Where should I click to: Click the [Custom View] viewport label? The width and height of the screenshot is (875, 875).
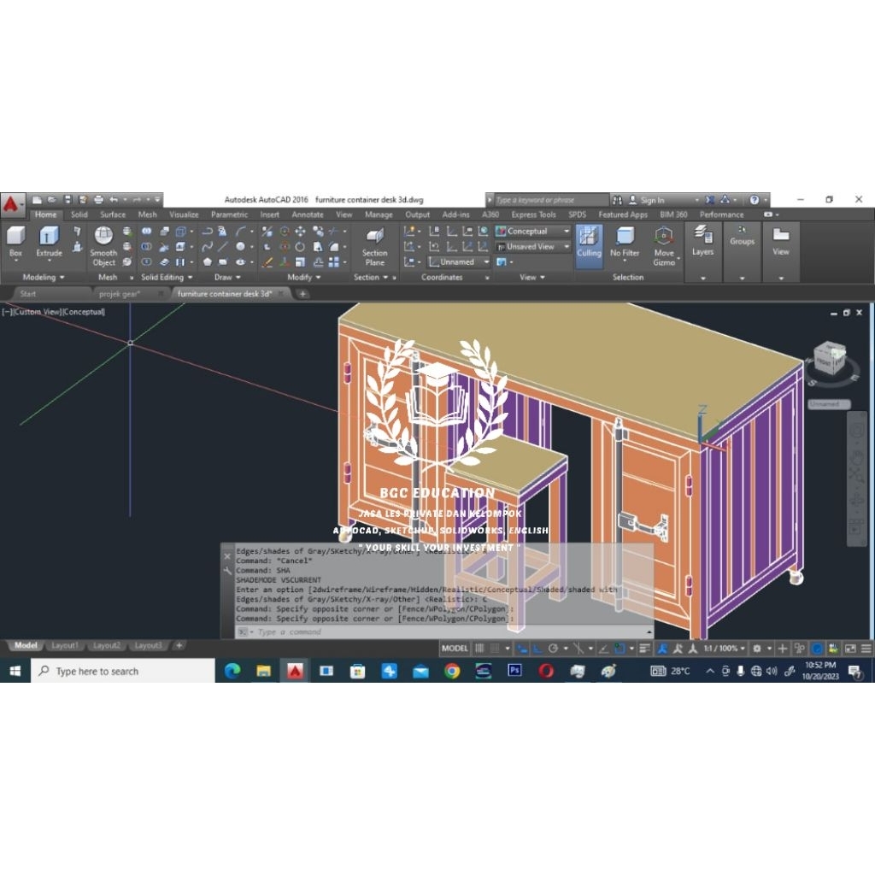[36, 311]
